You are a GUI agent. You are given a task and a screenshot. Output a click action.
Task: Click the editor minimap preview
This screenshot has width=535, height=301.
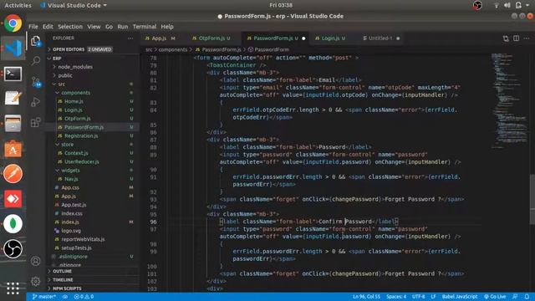point(509,100)
